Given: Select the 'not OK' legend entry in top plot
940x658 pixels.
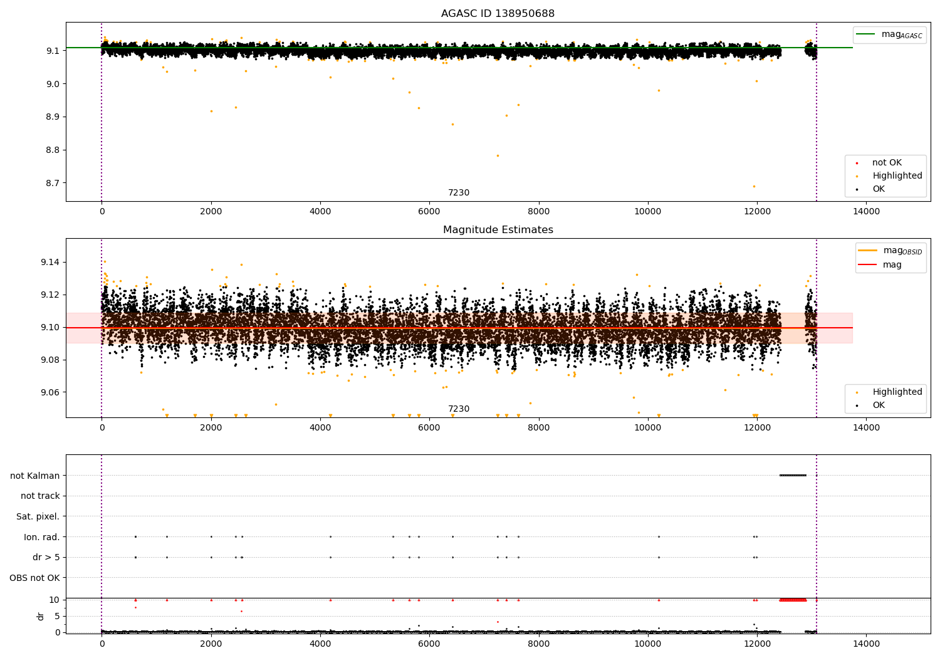Looking at the screenshot, I should coord(887,163).
